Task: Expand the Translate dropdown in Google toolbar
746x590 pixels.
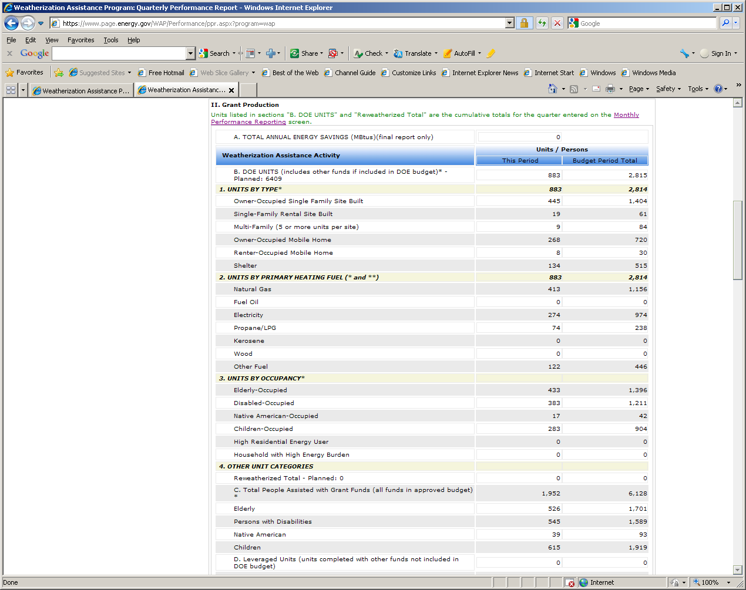Action: [436, 53]
